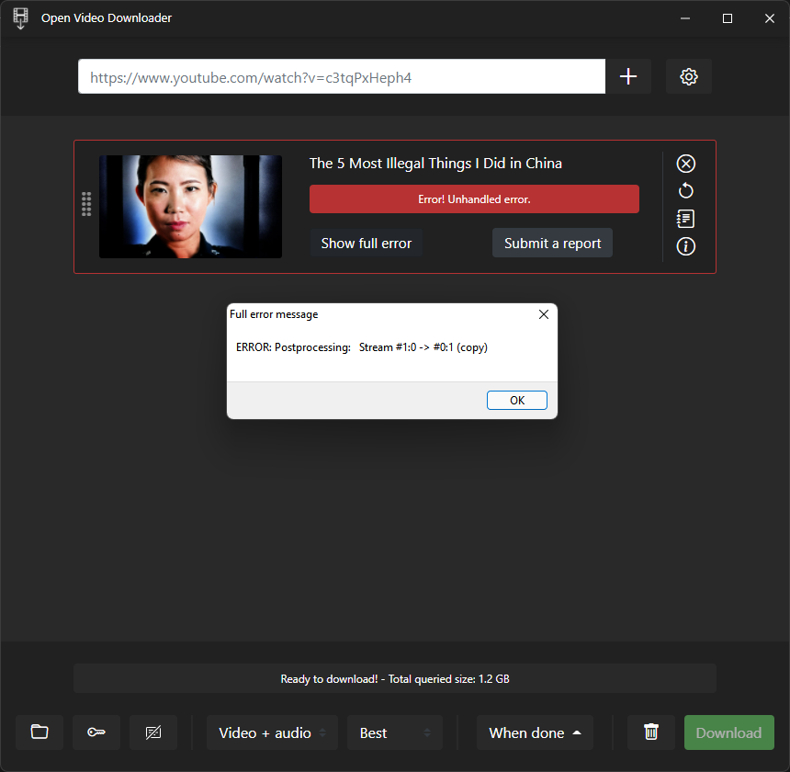Change quality using the Best dropdown
The width and height of the screenshot is (790, 772).
coord(394,732)
